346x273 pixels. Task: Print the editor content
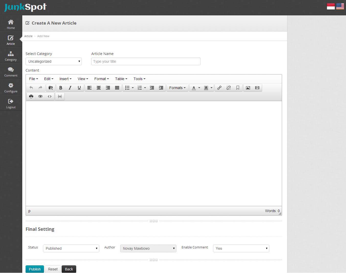pyautogui.click(x=31, y=96)
